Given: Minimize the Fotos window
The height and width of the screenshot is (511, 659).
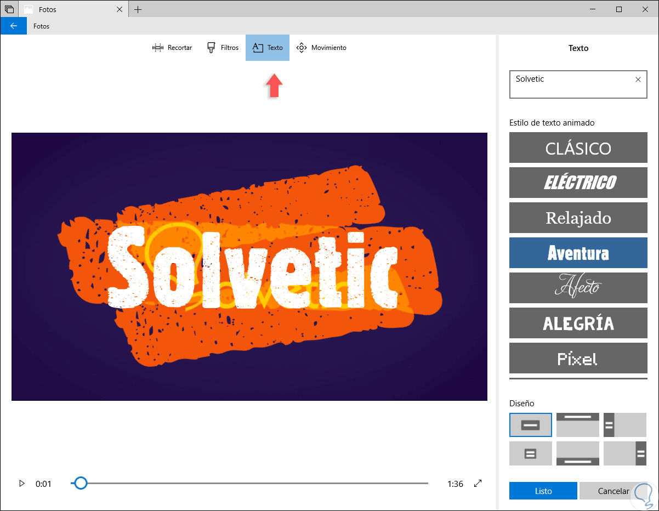Looking at the screenshot, I should pyautogui.click(x=594, y=9).
